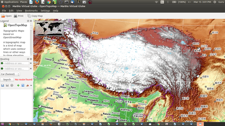The width and height of the screenshot is (225, 126).
Task: Start route playback with the play icon
Action: pos(12,85)
